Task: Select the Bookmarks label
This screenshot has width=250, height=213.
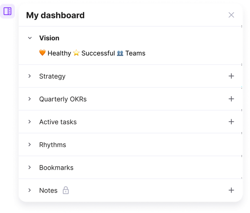Action: click(56, 168)
